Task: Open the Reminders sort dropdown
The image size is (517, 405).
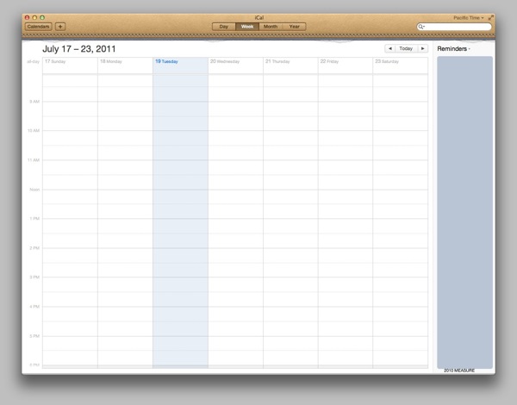Action: coord(453,49)
